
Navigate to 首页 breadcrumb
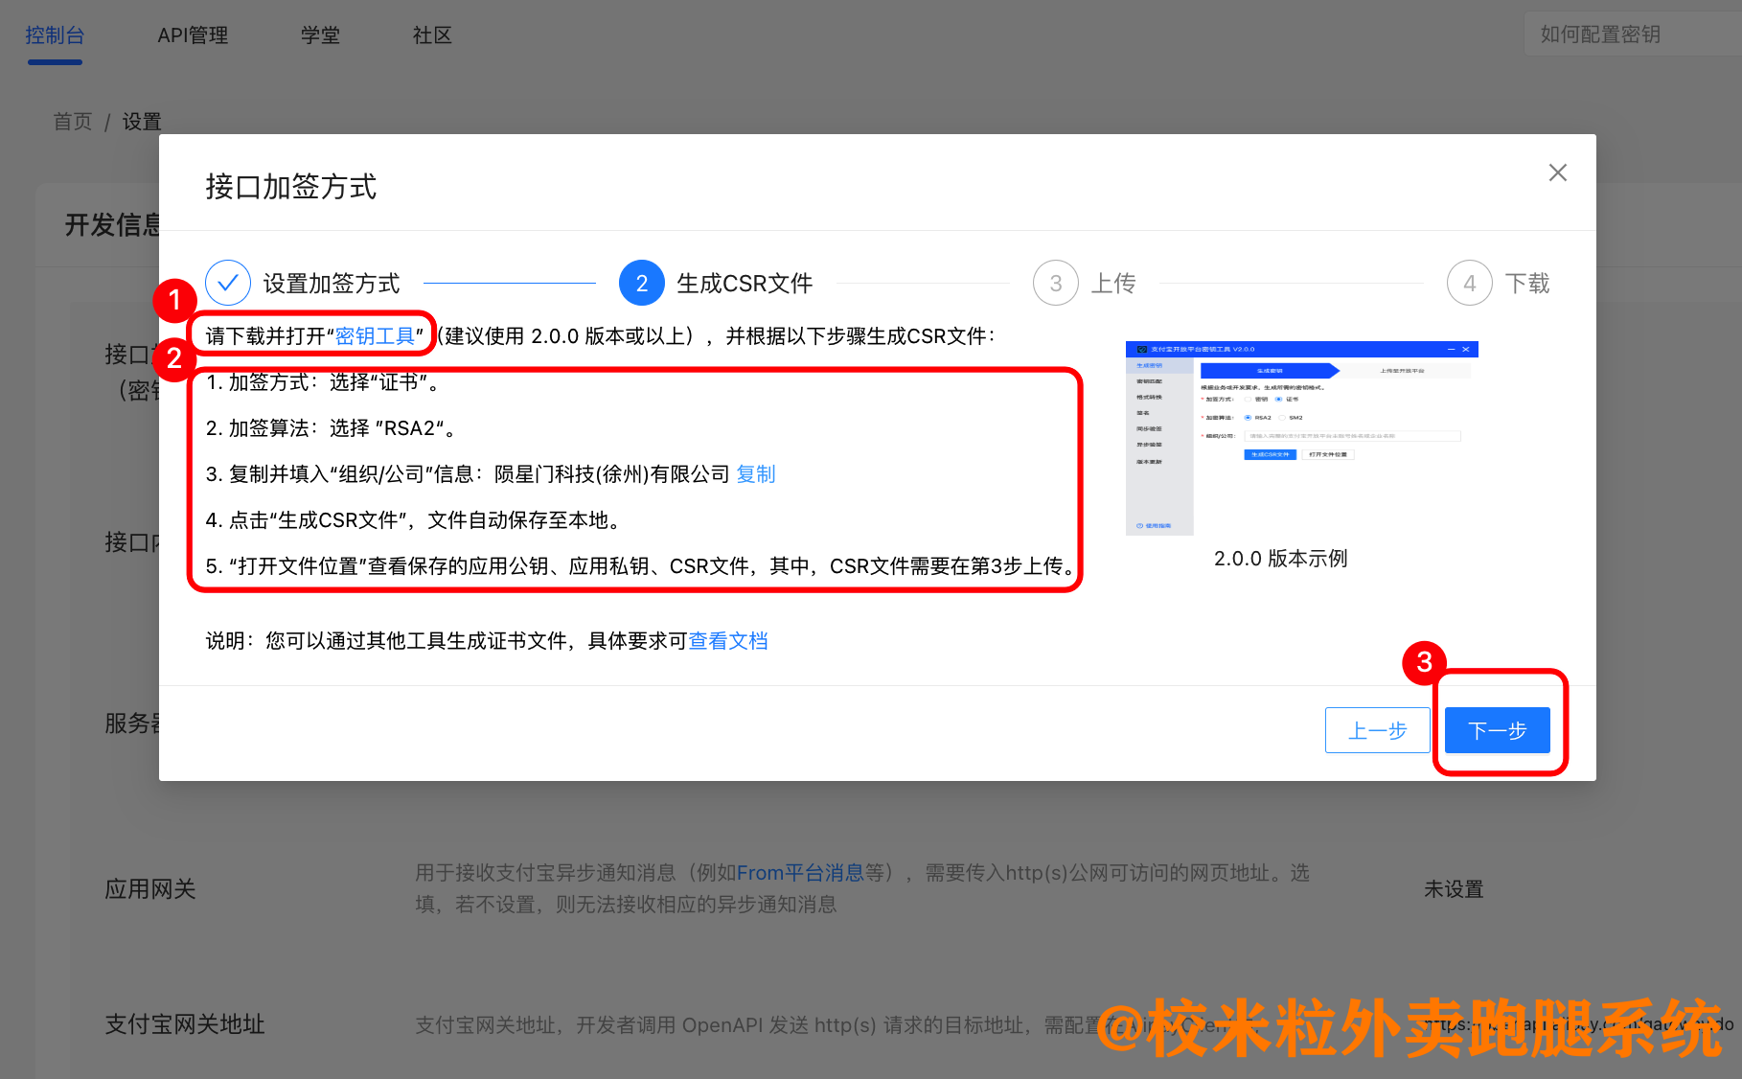[73, 122]
